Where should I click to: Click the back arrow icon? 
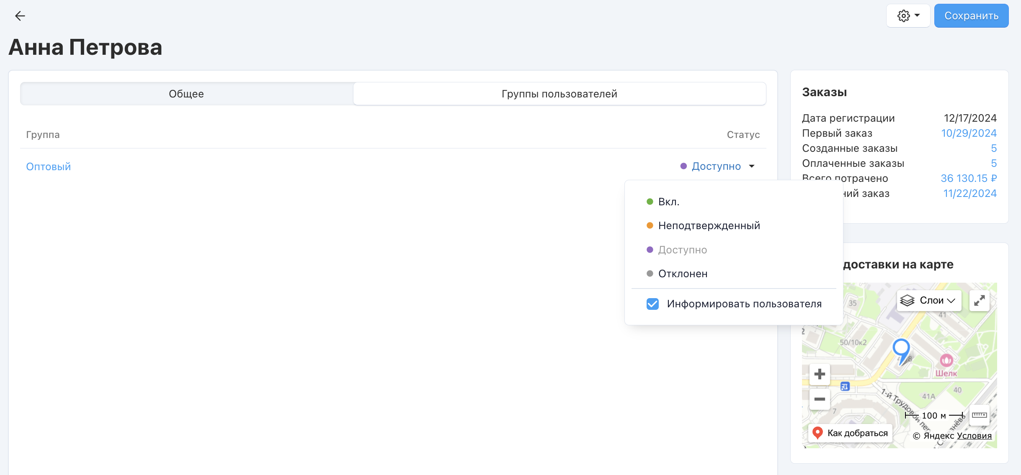20,16
